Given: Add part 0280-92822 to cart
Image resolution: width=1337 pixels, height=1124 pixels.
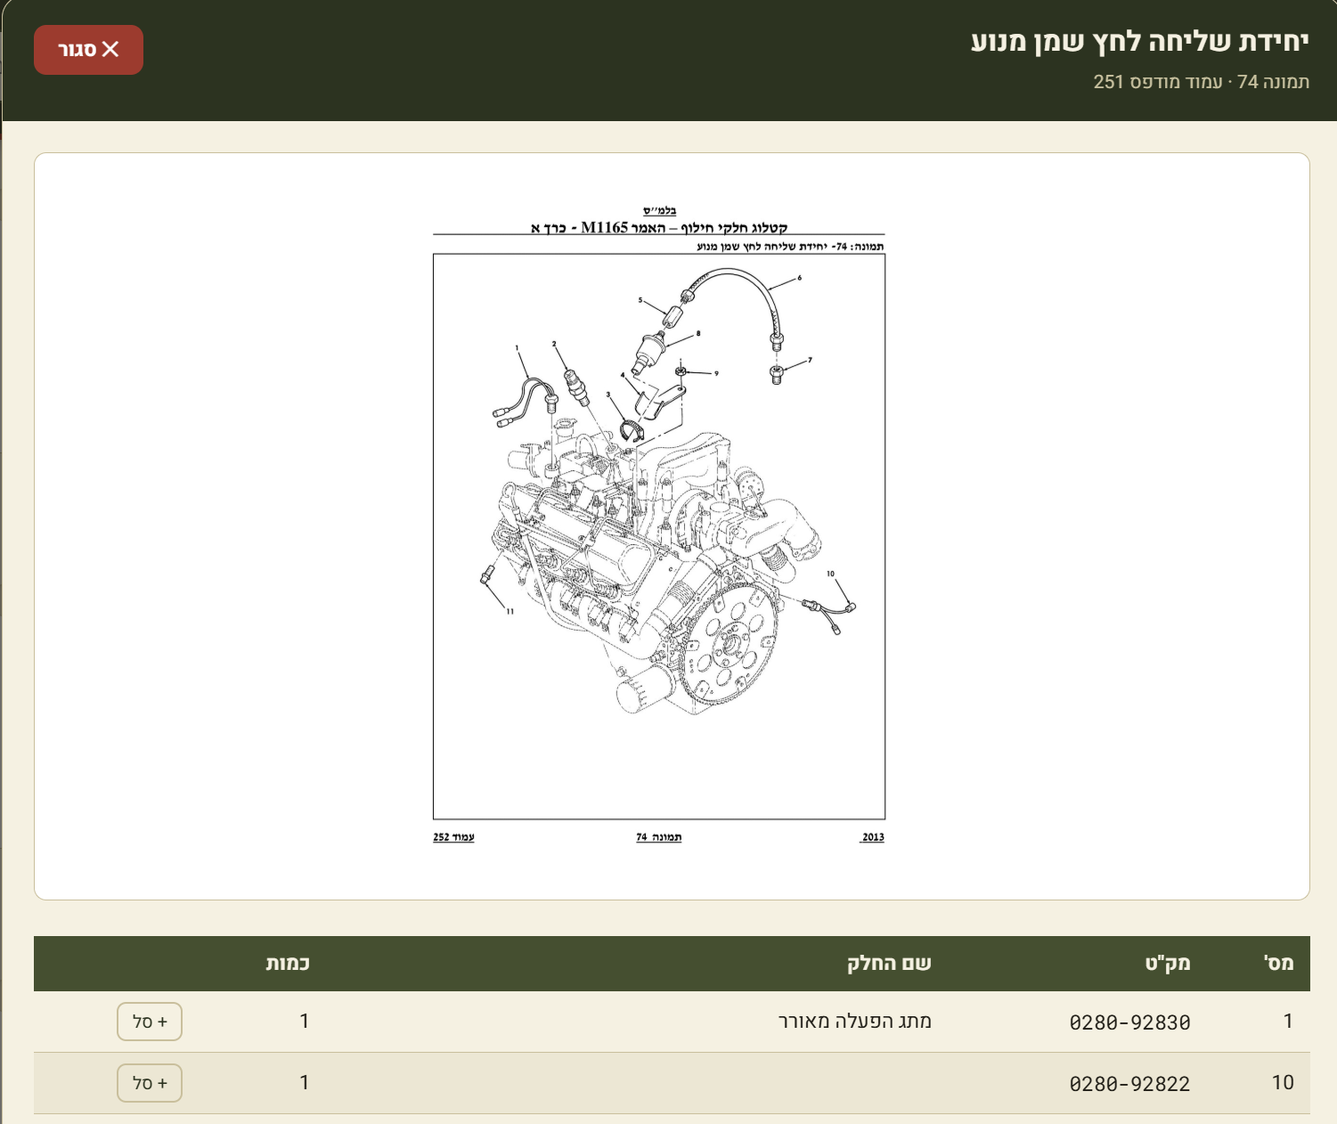Looking at the screenshot, I should [x=150, y=1083].
